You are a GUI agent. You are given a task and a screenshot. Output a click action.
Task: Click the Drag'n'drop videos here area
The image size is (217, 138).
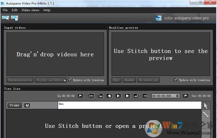pos(55,54)
